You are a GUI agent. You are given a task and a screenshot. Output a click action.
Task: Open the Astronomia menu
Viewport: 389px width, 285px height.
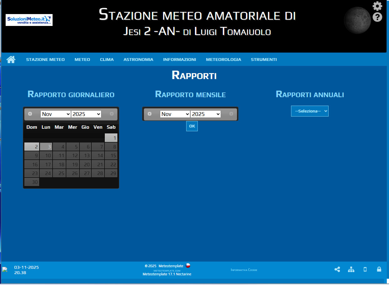[138, 59]
